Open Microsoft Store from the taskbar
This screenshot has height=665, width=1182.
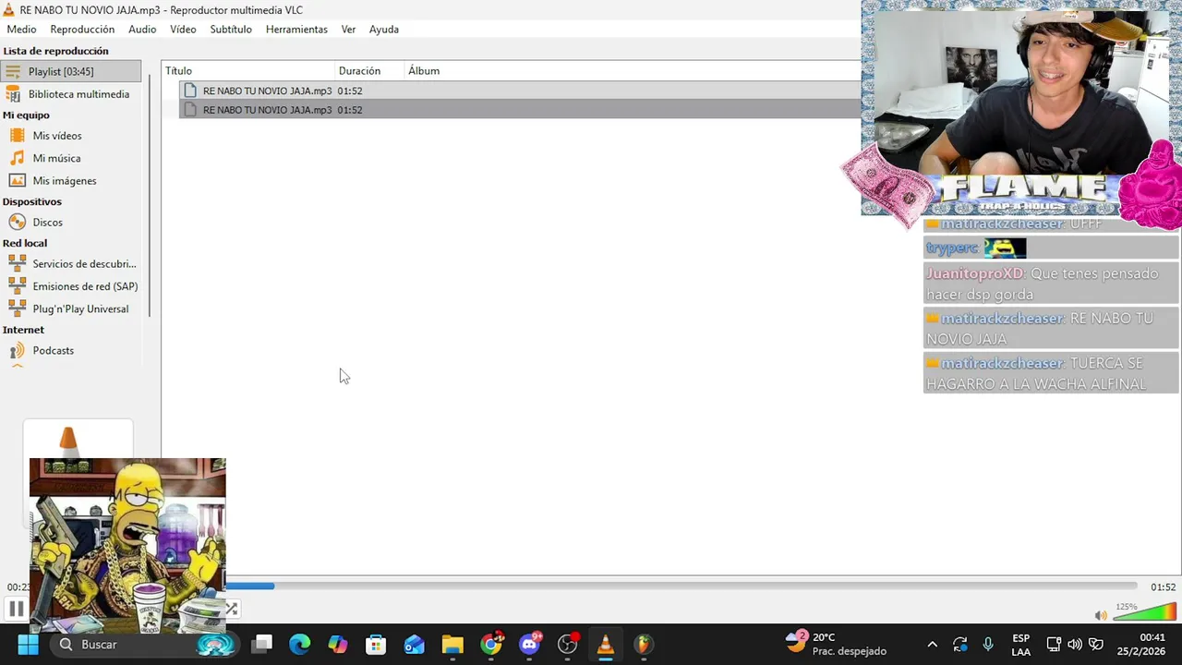376,644
